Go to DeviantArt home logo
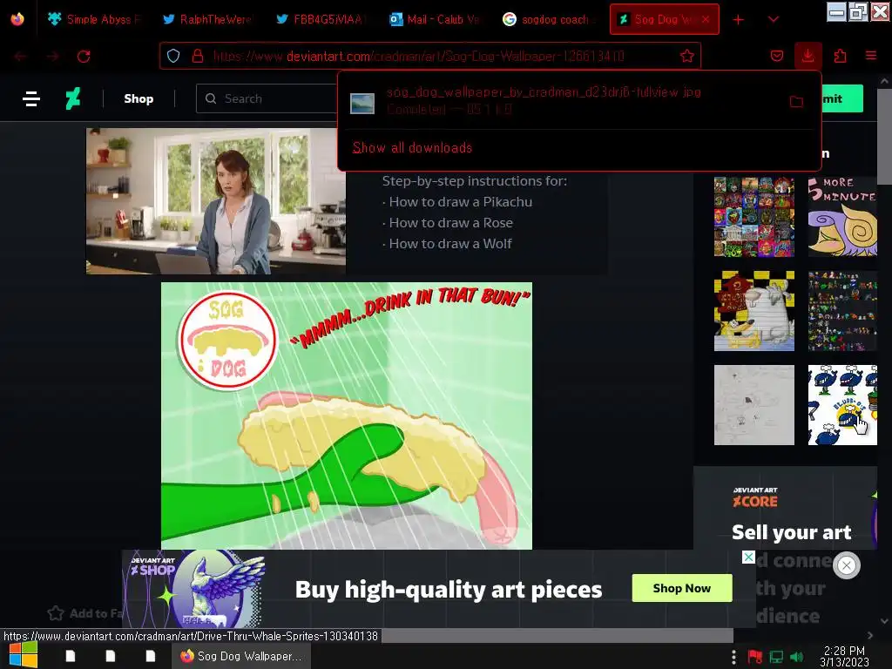The image size is (892, 669). tap(73, 98)
